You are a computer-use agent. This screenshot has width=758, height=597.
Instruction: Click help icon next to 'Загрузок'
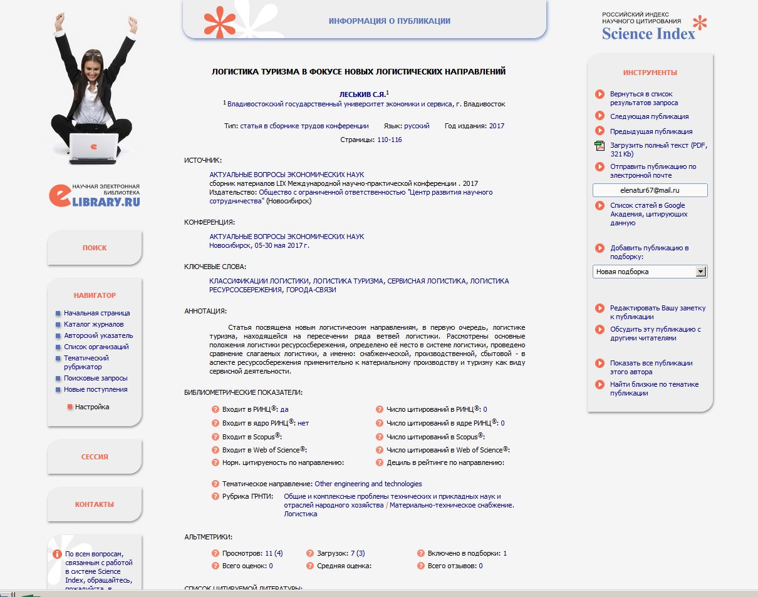(310, 554)
